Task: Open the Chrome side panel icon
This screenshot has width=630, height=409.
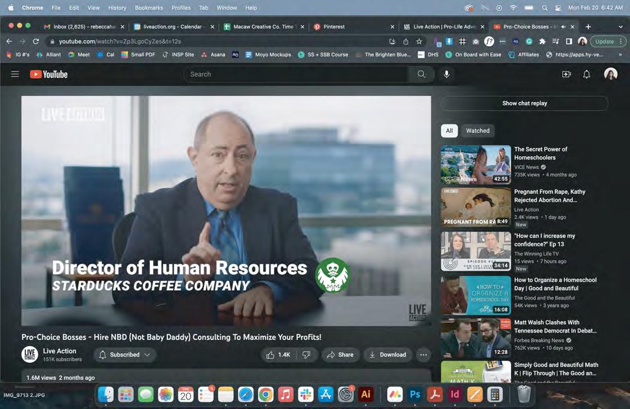Action: 569,41
